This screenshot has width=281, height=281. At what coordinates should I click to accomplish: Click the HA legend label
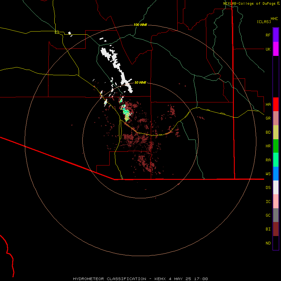[268, 104]
